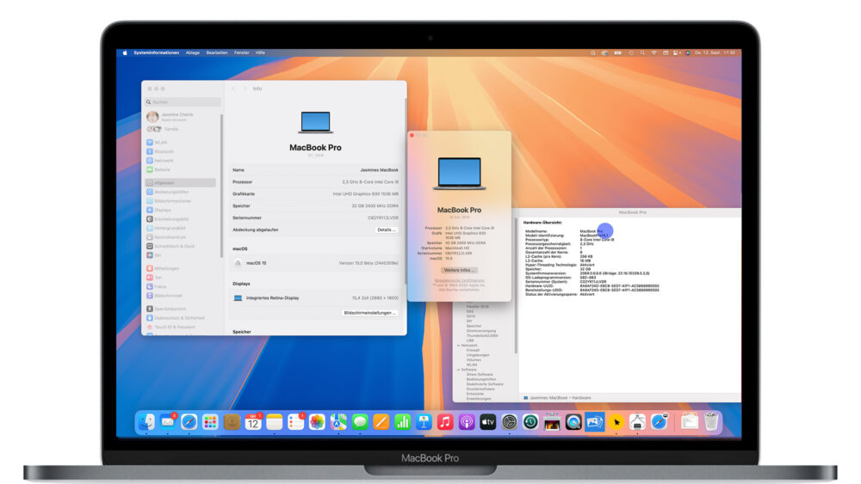This screenshot has height=484, width=861.
Task: Open Keynote from the Dock
Action: click(424, 421)
